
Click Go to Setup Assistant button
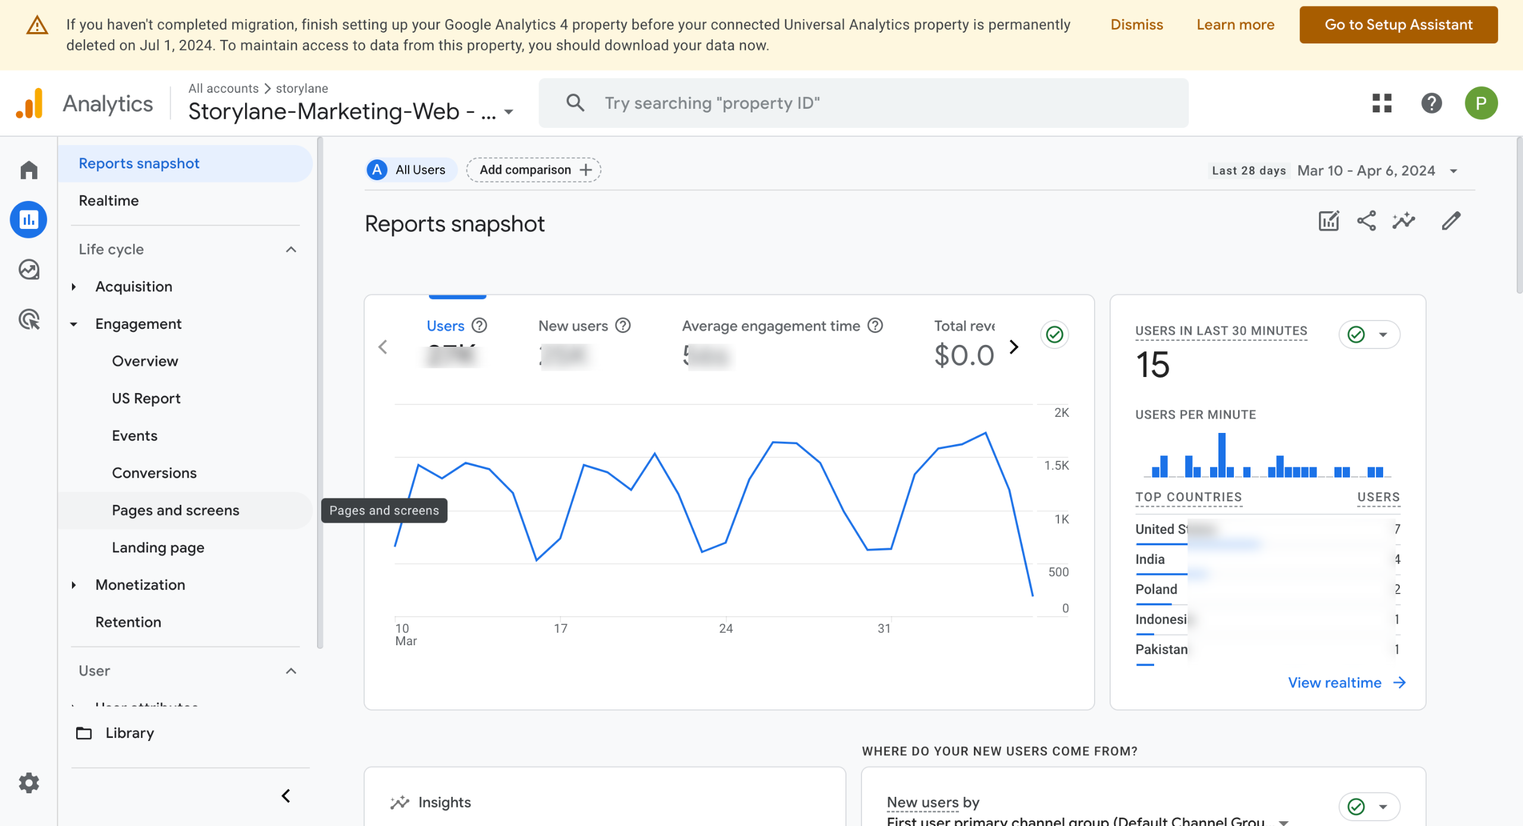pyautogui.click(x=1398, y=24)
